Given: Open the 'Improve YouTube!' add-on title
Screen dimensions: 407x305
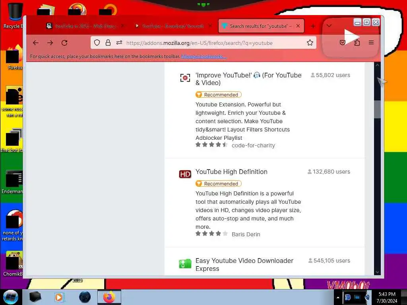Looking at the screenshot, I should (248, 79).
